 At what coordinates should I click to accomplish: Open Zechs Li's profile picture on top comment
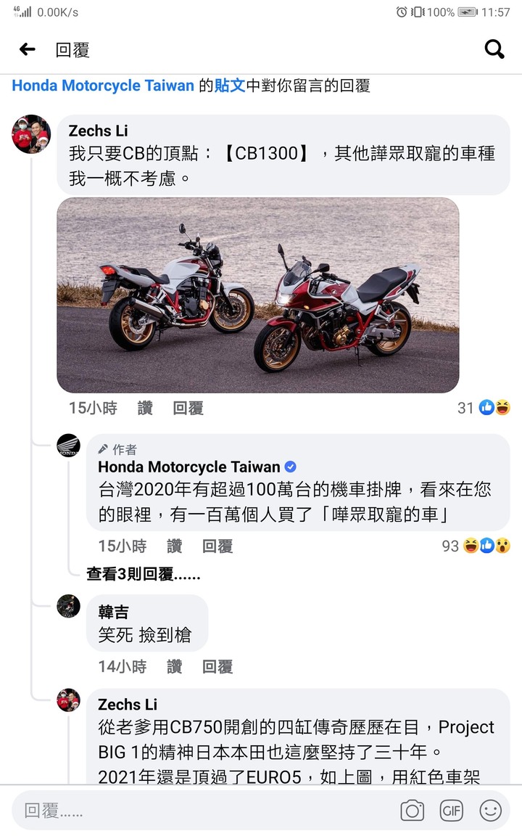[31, 134]
